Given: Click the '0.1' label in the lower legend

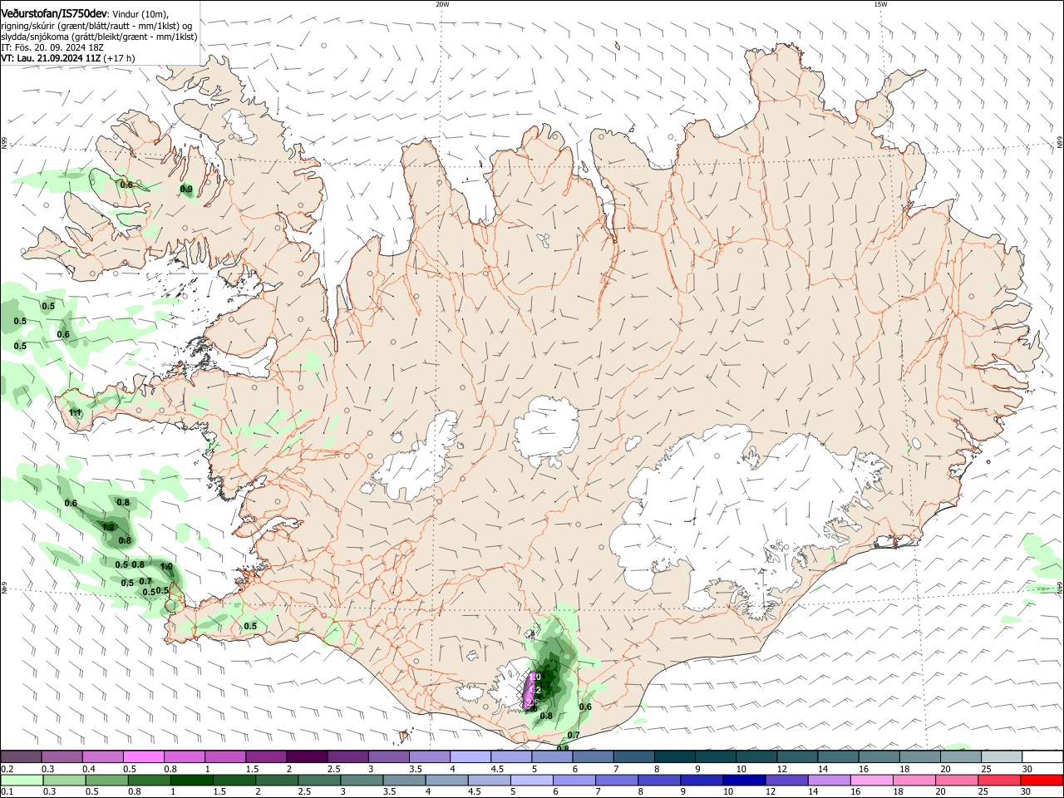Looking at the screenshot, I should click(x=7, y=792).
